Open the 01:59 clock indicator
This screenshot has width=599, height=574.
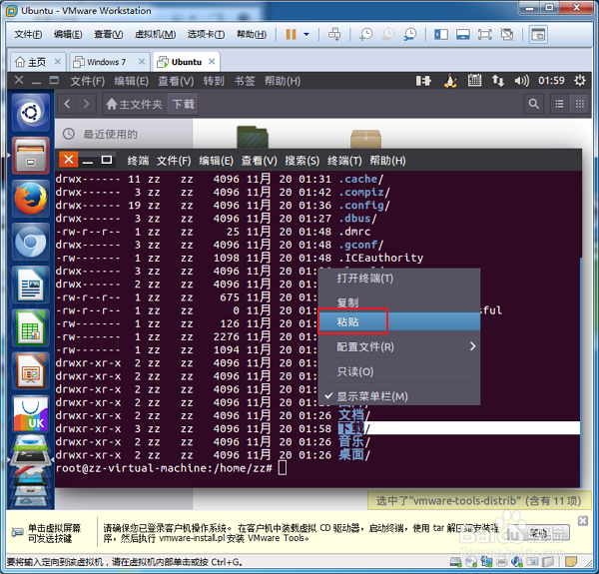(551, 81)
